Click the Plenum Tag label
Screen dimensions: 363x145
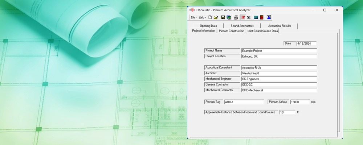(x=214, y=102)
